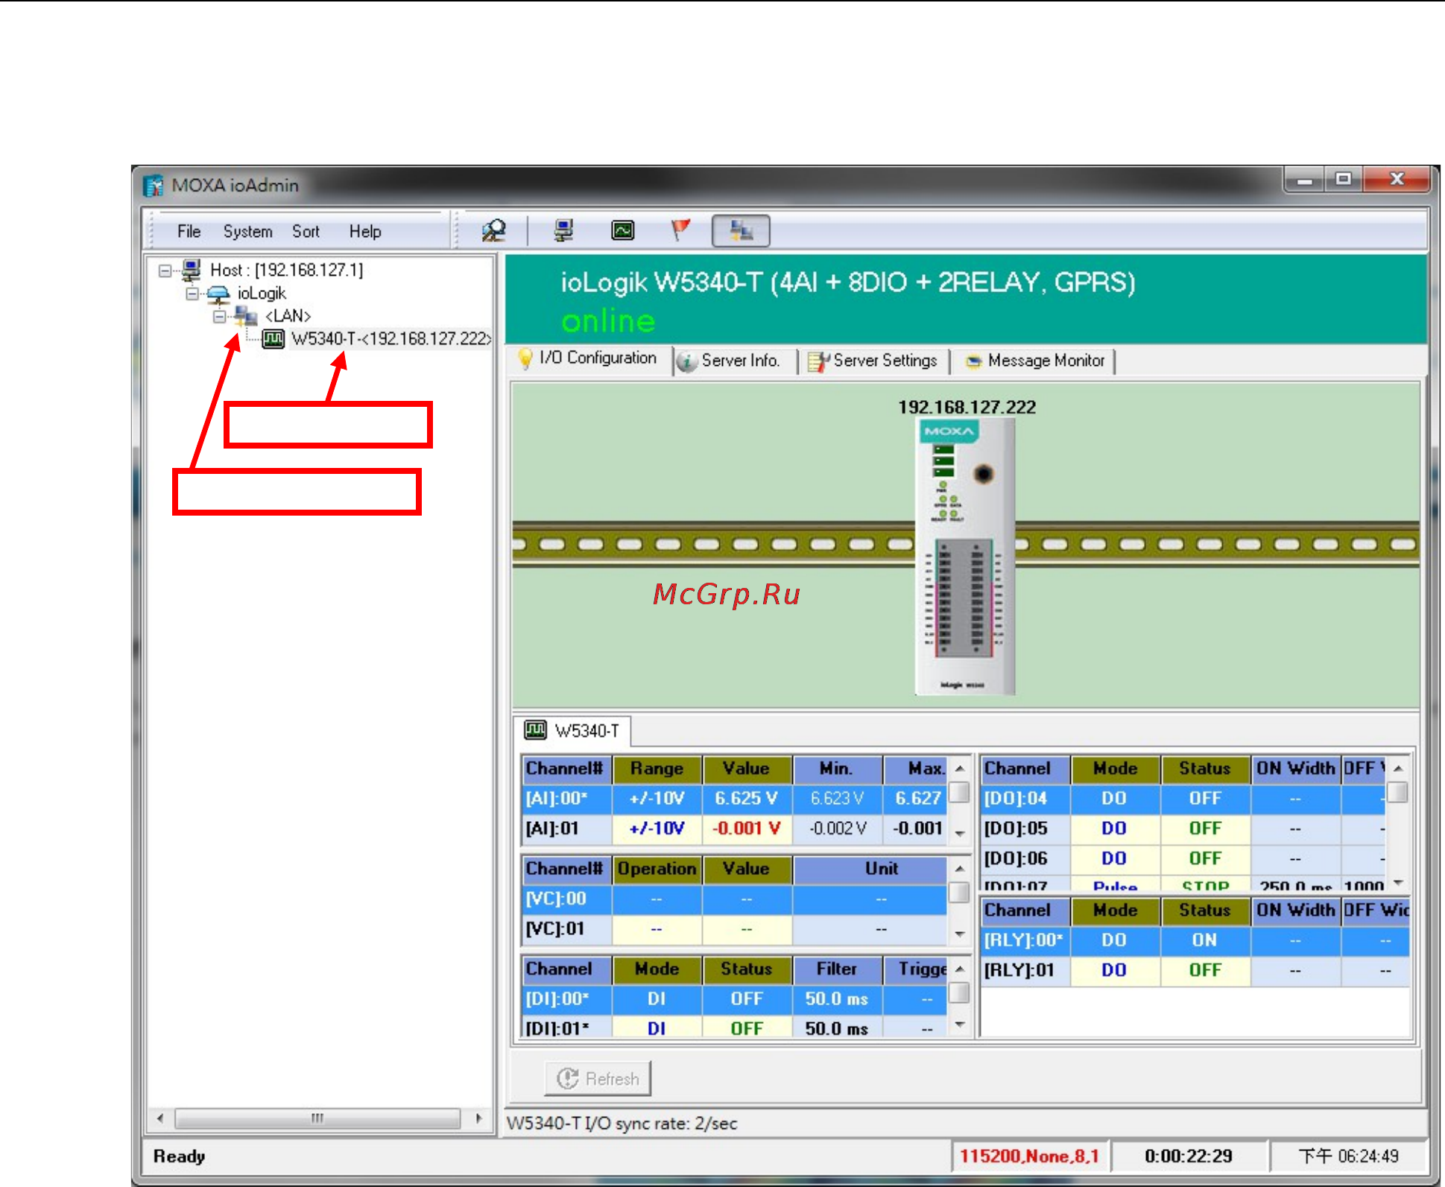Click the 6.625 V value cell
This screenshot has height=1187, width=1445.
coord(747,799)
